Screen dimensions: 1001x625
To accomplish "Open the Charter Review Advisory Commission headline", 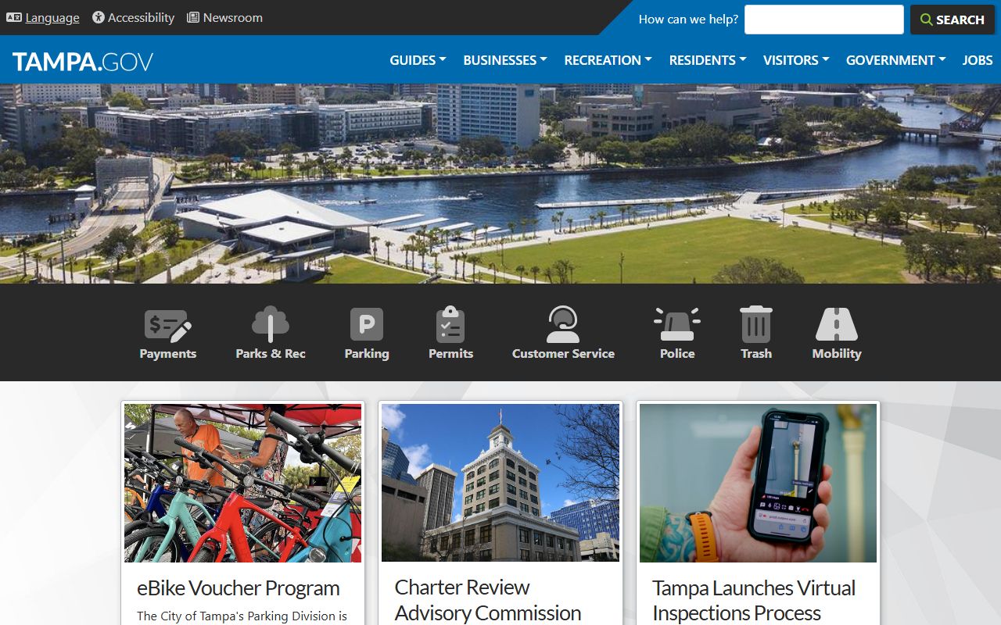I will point(488,600).
